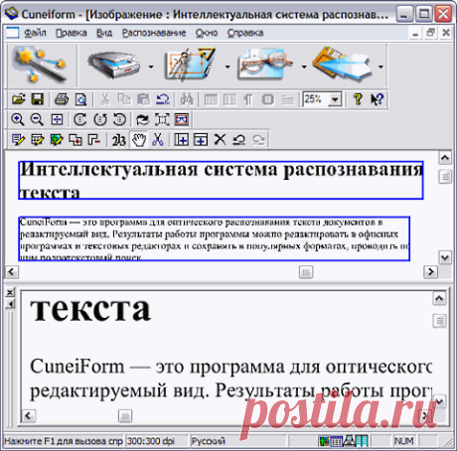
Task: Expand the save button dropdown arrow
Action: click(381, 67)
